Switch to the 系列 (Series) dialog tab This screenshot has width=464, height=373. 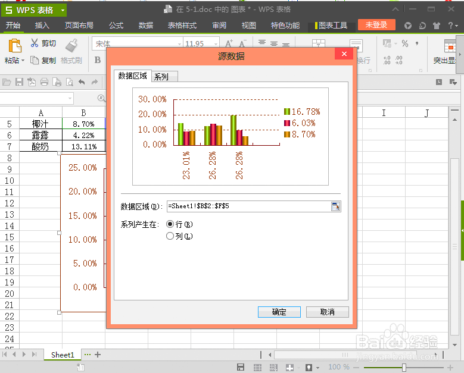tap(165, 77)
